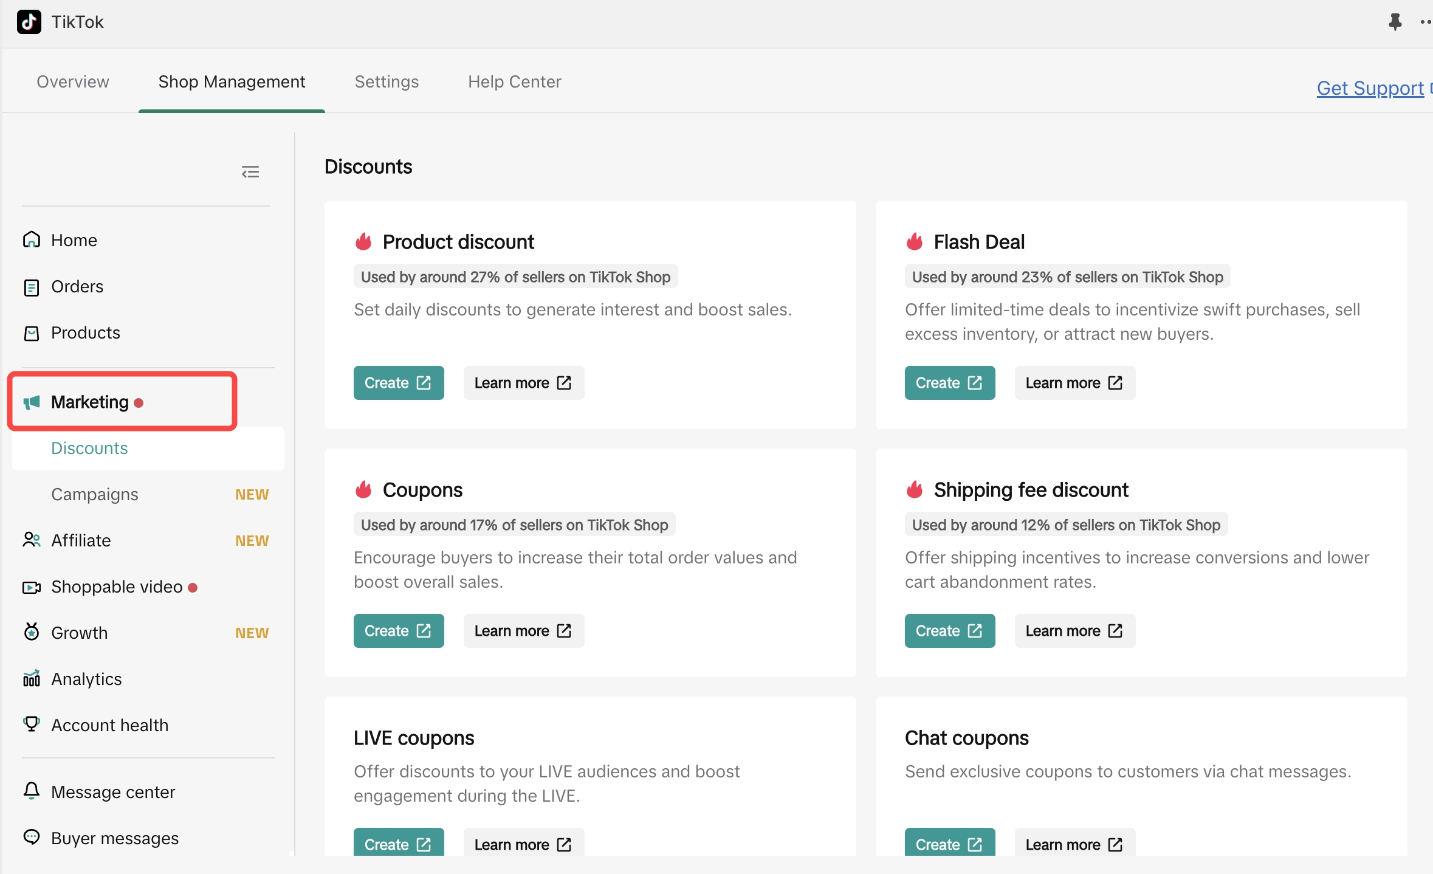
Task: Click the Products bag icon
Action: pos(32,333)
